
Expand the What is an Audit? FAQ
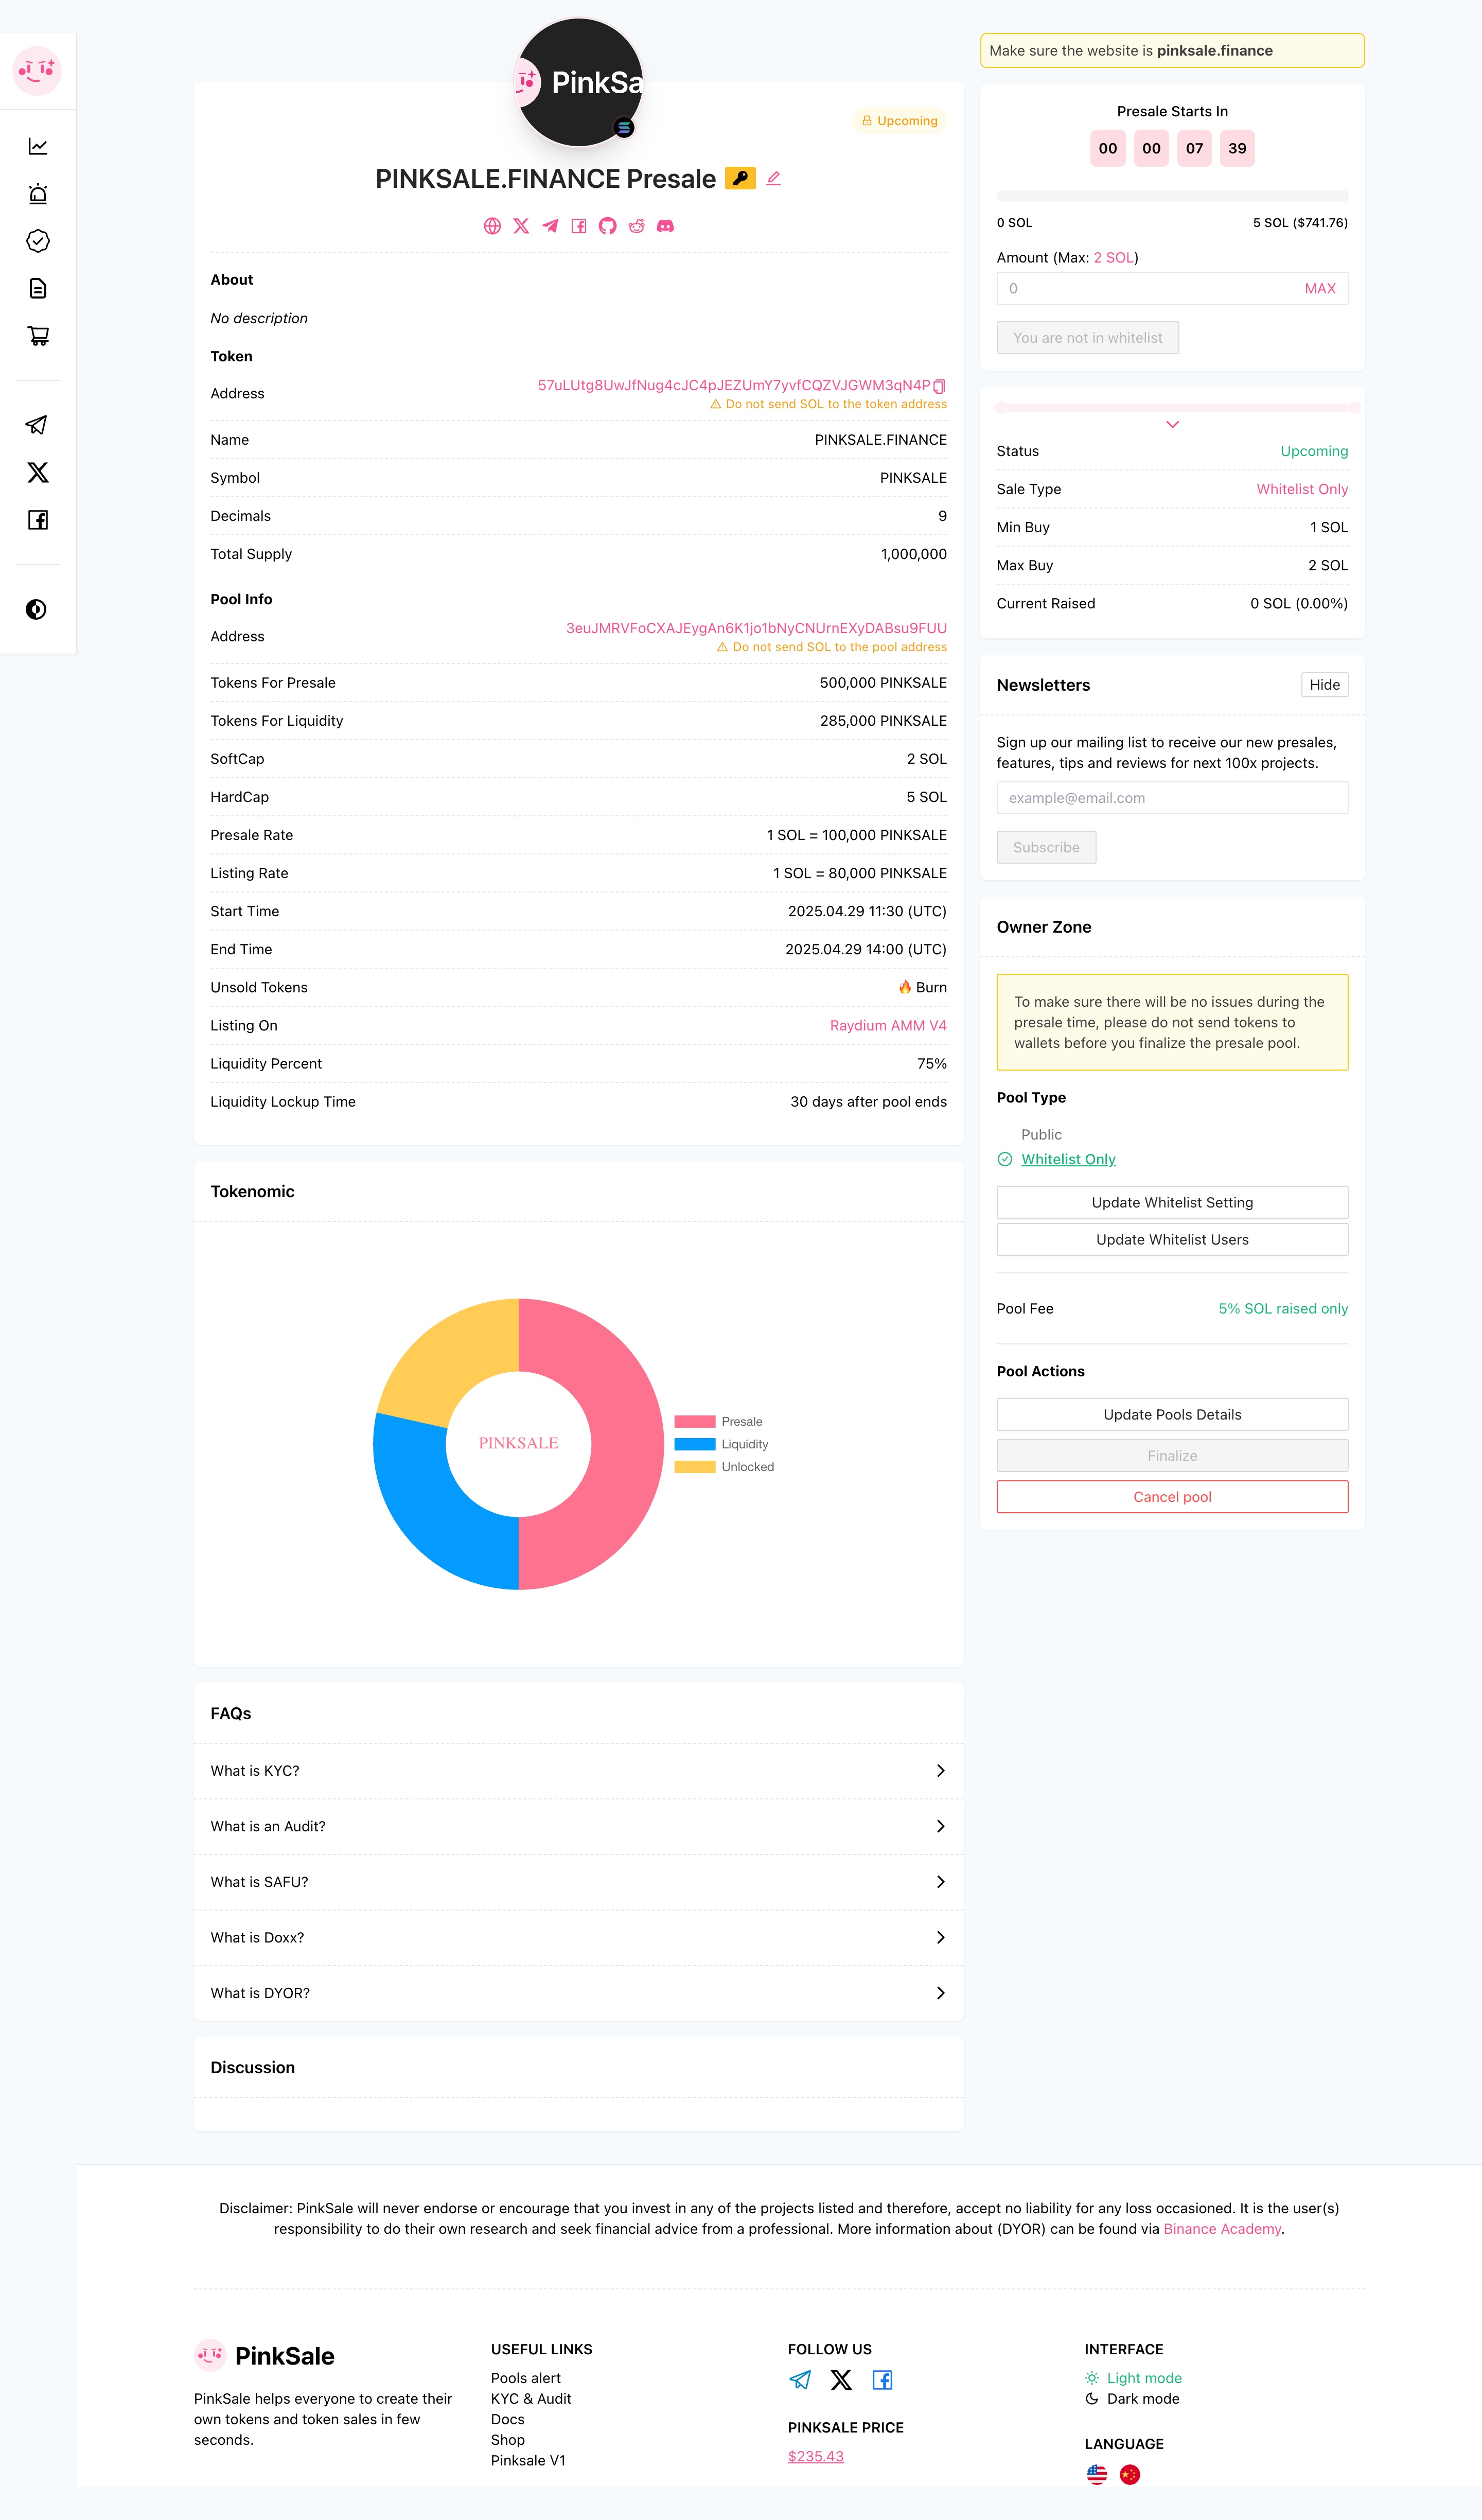(x=578, y=1826)
